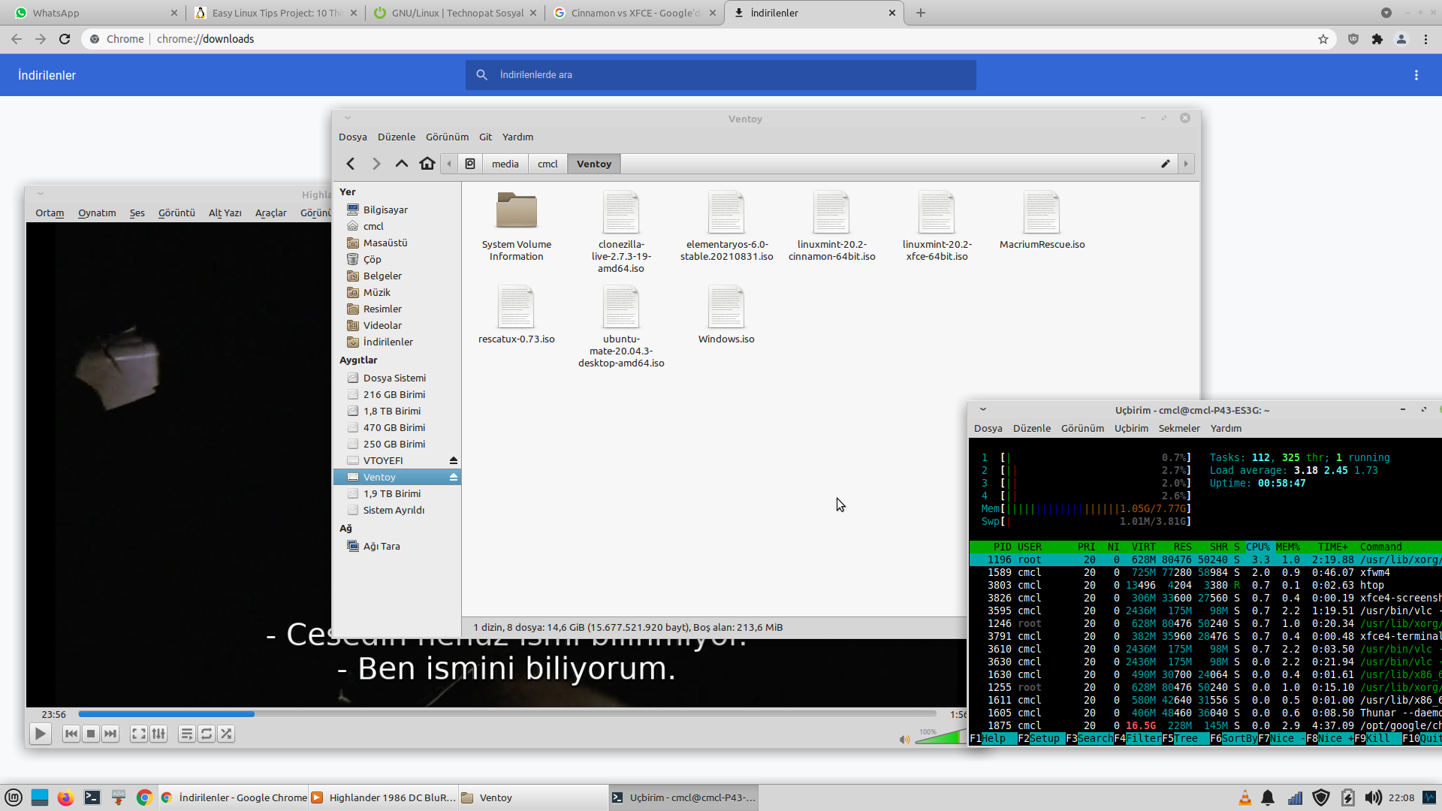Toggle VLC fullscreen mode
Screen dimensions: 1442x811
pyautogui.click(x=139, y=734)
